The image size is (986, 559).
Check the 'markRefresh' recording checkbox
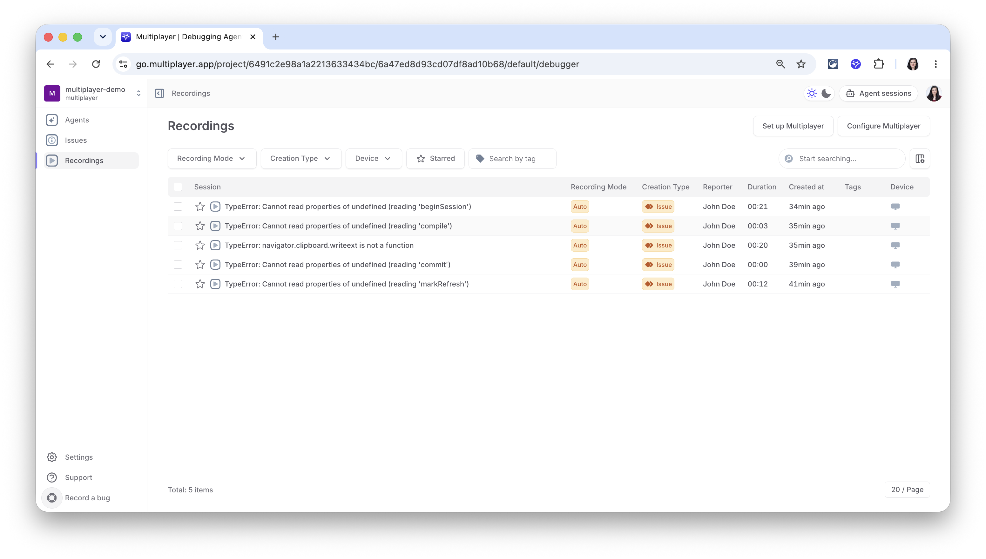click(178, 284)
